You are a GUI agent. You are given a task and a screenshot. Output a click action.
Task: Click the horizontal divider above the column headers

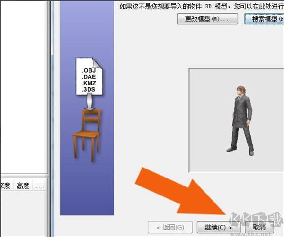(24, 177)
